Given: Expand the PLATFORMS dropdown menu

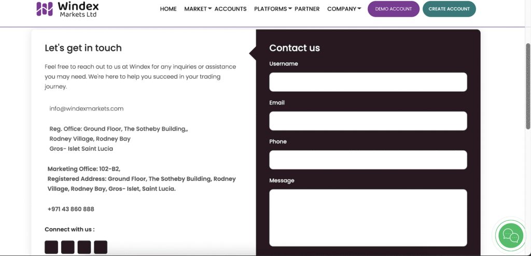Looking at the screenshot, I should click(273, 9).
